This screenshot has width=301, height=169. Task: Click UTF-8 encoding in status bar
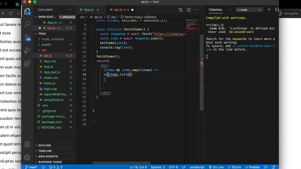pos(174,167)
